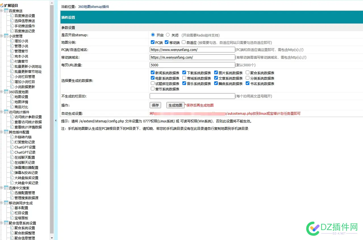Open 选择信息推送 menu item
363x240 pixels.
(25, 21)
